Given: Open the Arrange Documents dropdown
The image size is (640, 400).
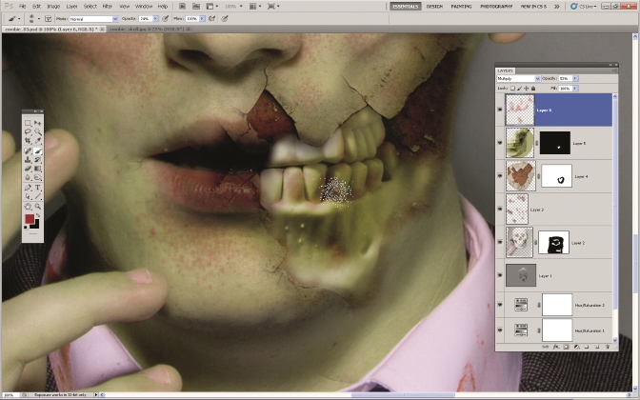Looking at the screenshot, I should point(254,6).
